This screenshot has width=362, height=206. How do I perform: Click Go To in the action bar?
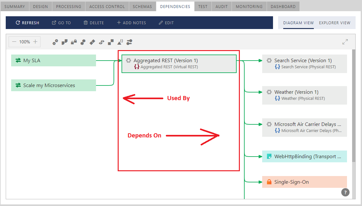[x=61, y=23]
